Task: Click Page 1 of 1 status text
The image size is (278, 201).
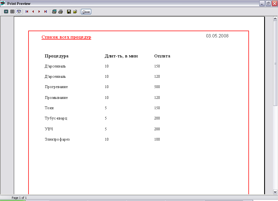Action: [x=19, y=198]
